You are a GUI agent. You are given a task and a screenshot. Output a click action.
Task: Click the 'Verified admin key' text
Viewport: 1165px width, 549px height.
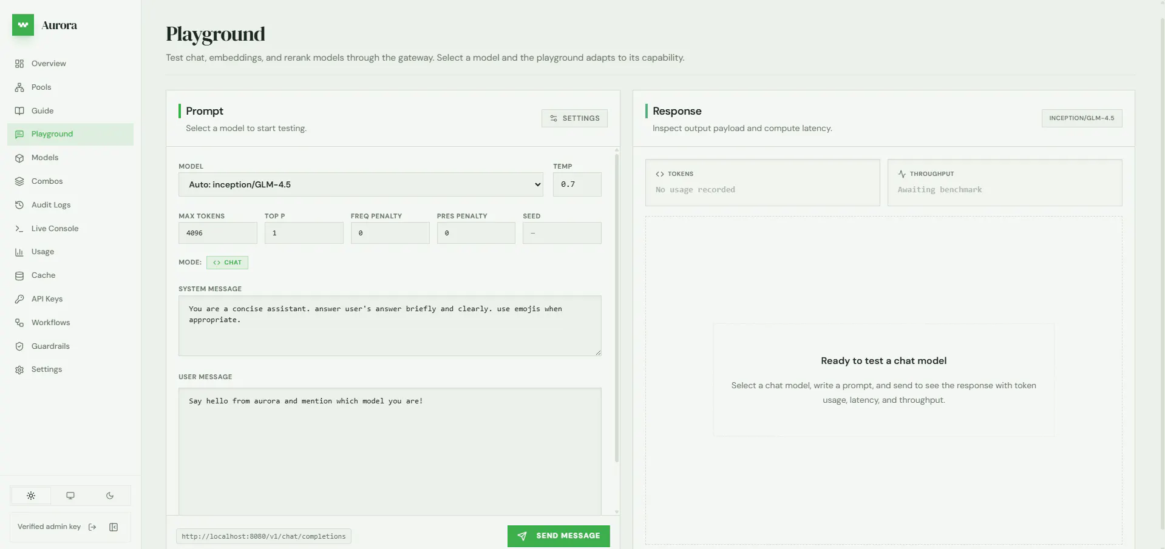coord(49,527)
